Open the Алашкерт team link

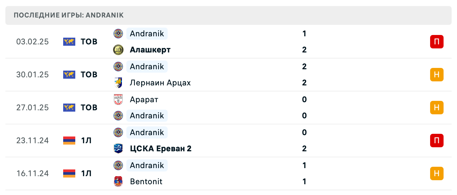(x=150, y=50)
